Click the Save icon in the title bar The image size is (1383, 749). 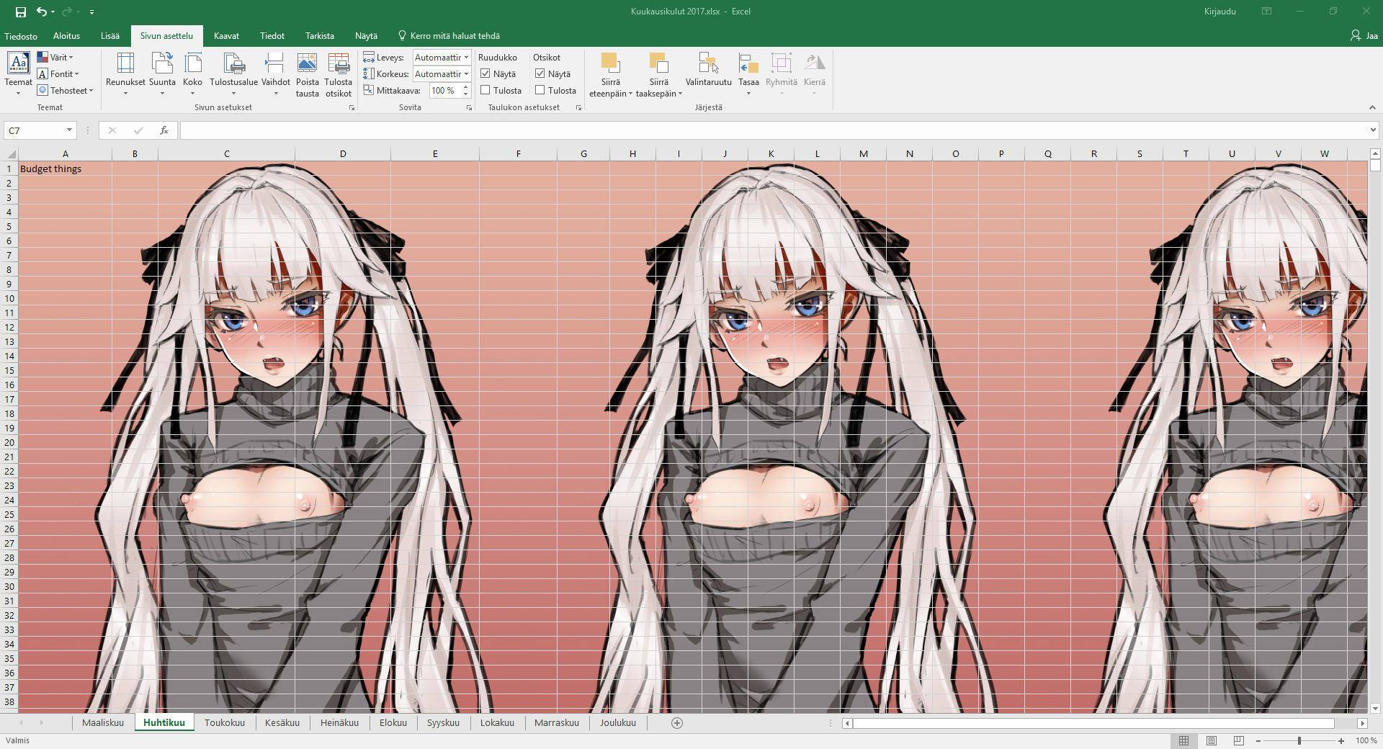coord(20,12)
